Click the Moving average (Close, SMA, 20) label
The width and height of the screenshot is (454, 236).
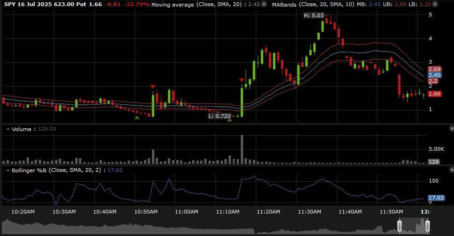pyautogui.click(x=196, y=5)
